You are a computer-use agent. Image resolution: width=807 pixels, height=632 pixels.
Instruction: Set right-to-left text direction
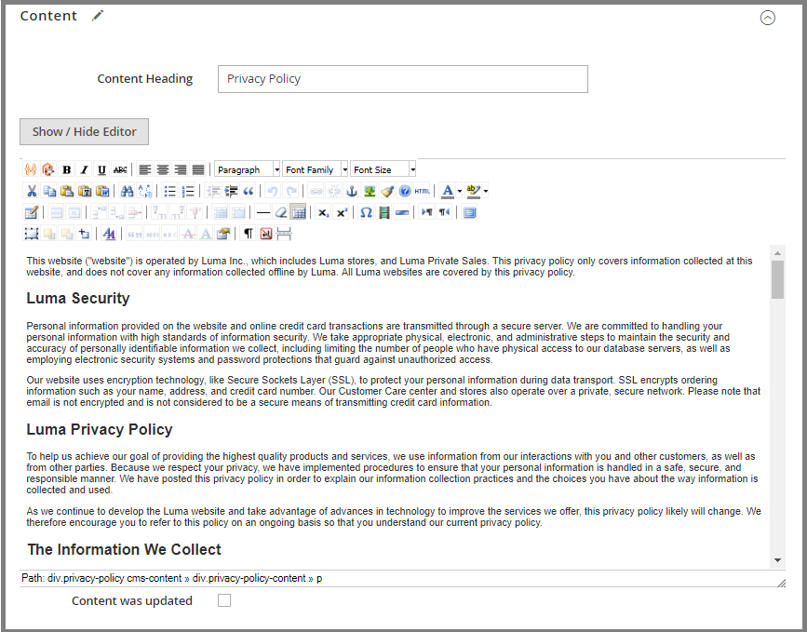[x=444, y=212]
